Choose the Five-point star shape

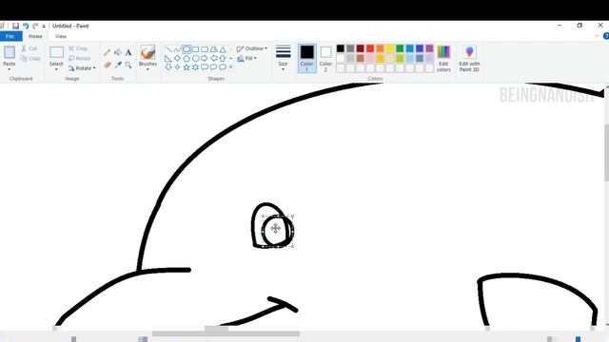[x=187, y=67]
